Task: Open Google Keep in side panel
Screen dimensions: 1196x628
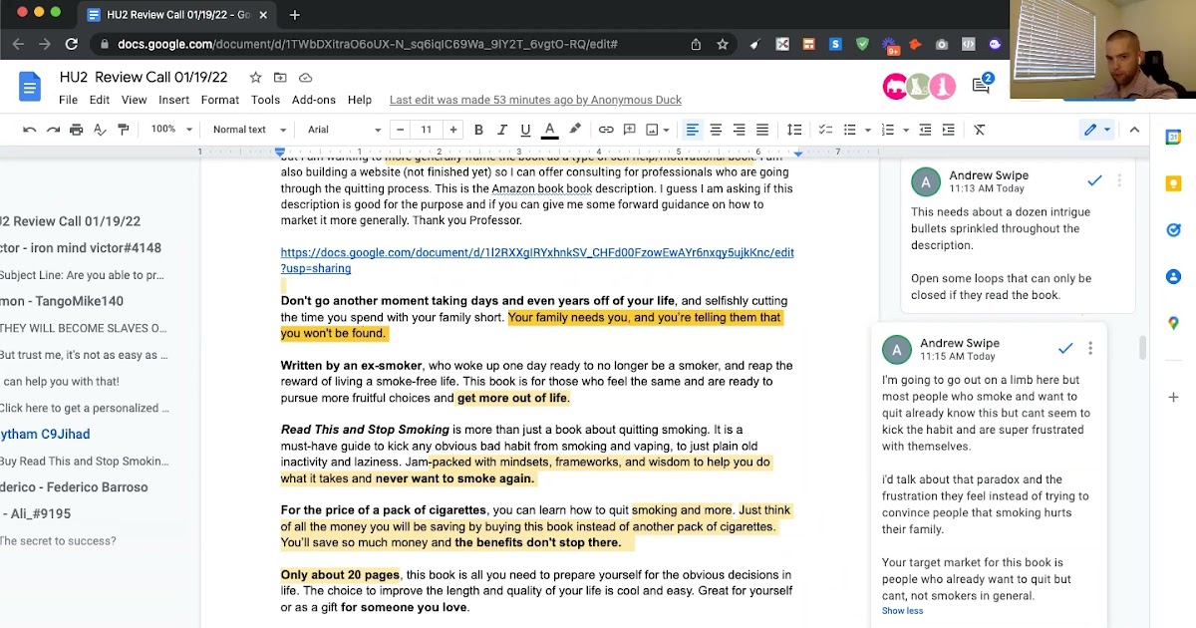Action: 1173,183
